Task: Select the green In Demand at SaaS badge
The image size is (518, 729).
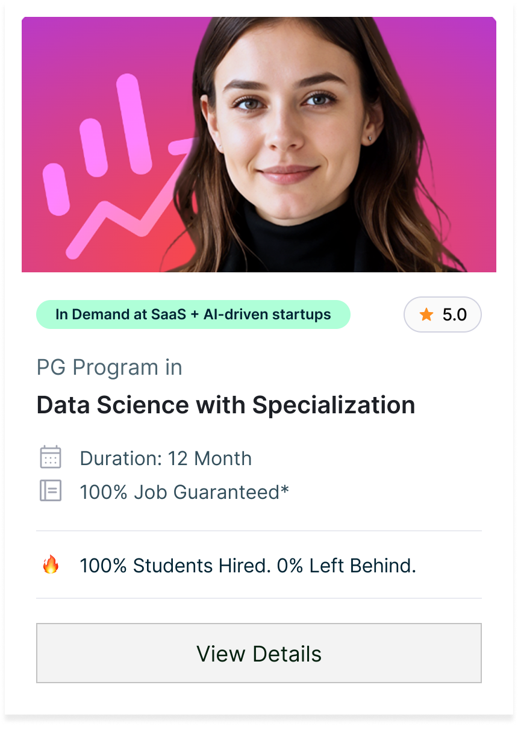Action: point(193,314)
